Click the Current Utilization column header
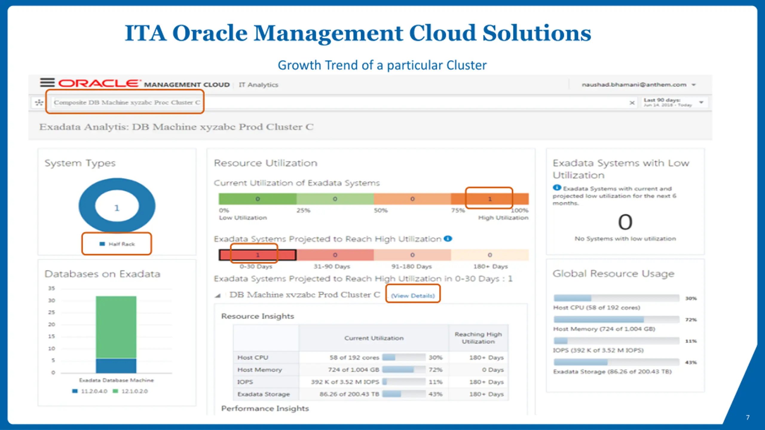 coord(374,338)
